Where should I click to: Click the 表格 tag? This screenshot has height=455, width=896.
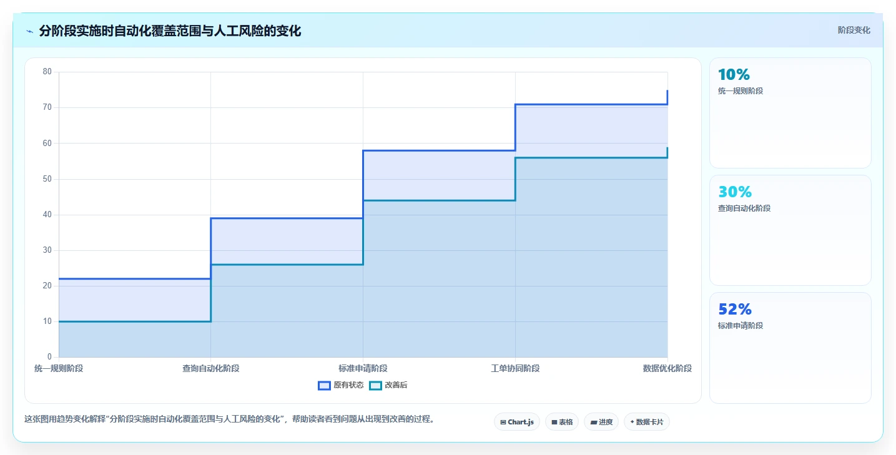coord(562,422)
